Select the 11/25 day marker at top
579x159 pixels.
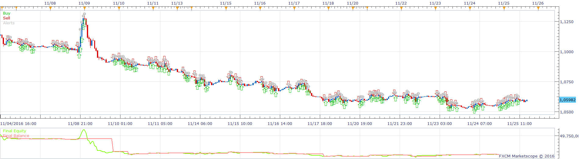pos(504,3)
